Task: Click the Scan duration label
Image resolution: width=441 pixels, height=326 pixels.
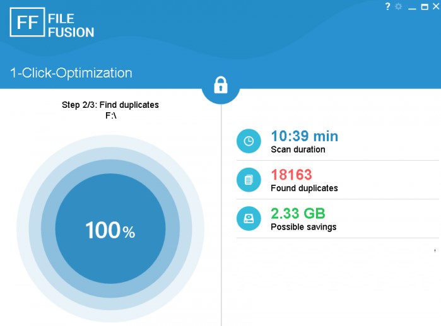Action: coord(298,149)
